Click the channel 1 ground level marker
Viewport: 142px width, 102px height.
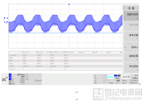[6, 22]
